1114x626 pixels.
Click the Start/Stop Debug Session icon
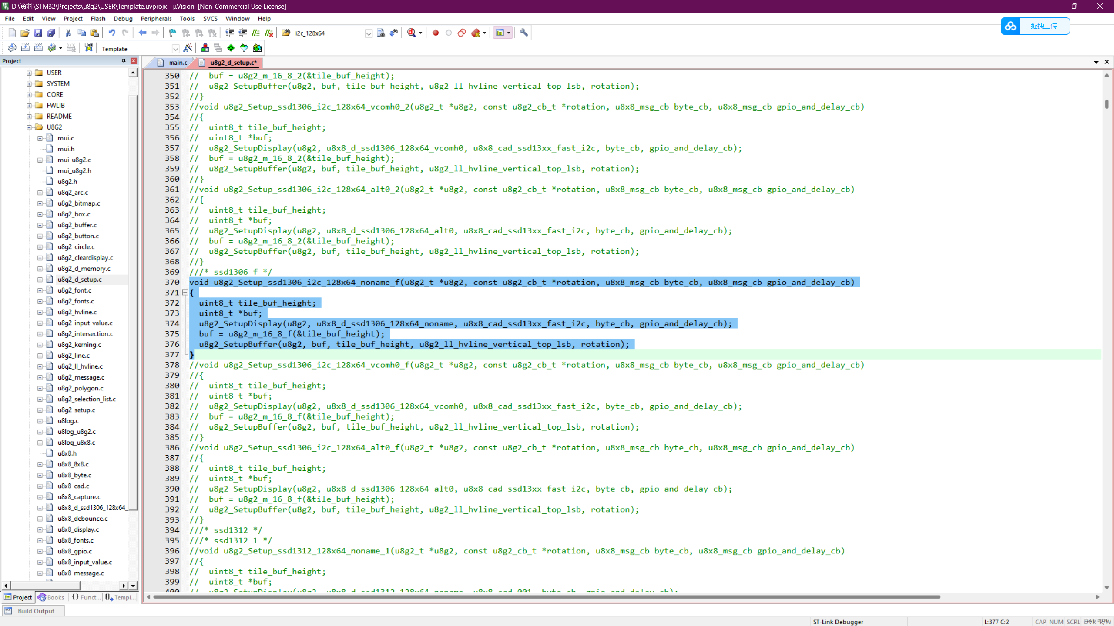point(412,33)
